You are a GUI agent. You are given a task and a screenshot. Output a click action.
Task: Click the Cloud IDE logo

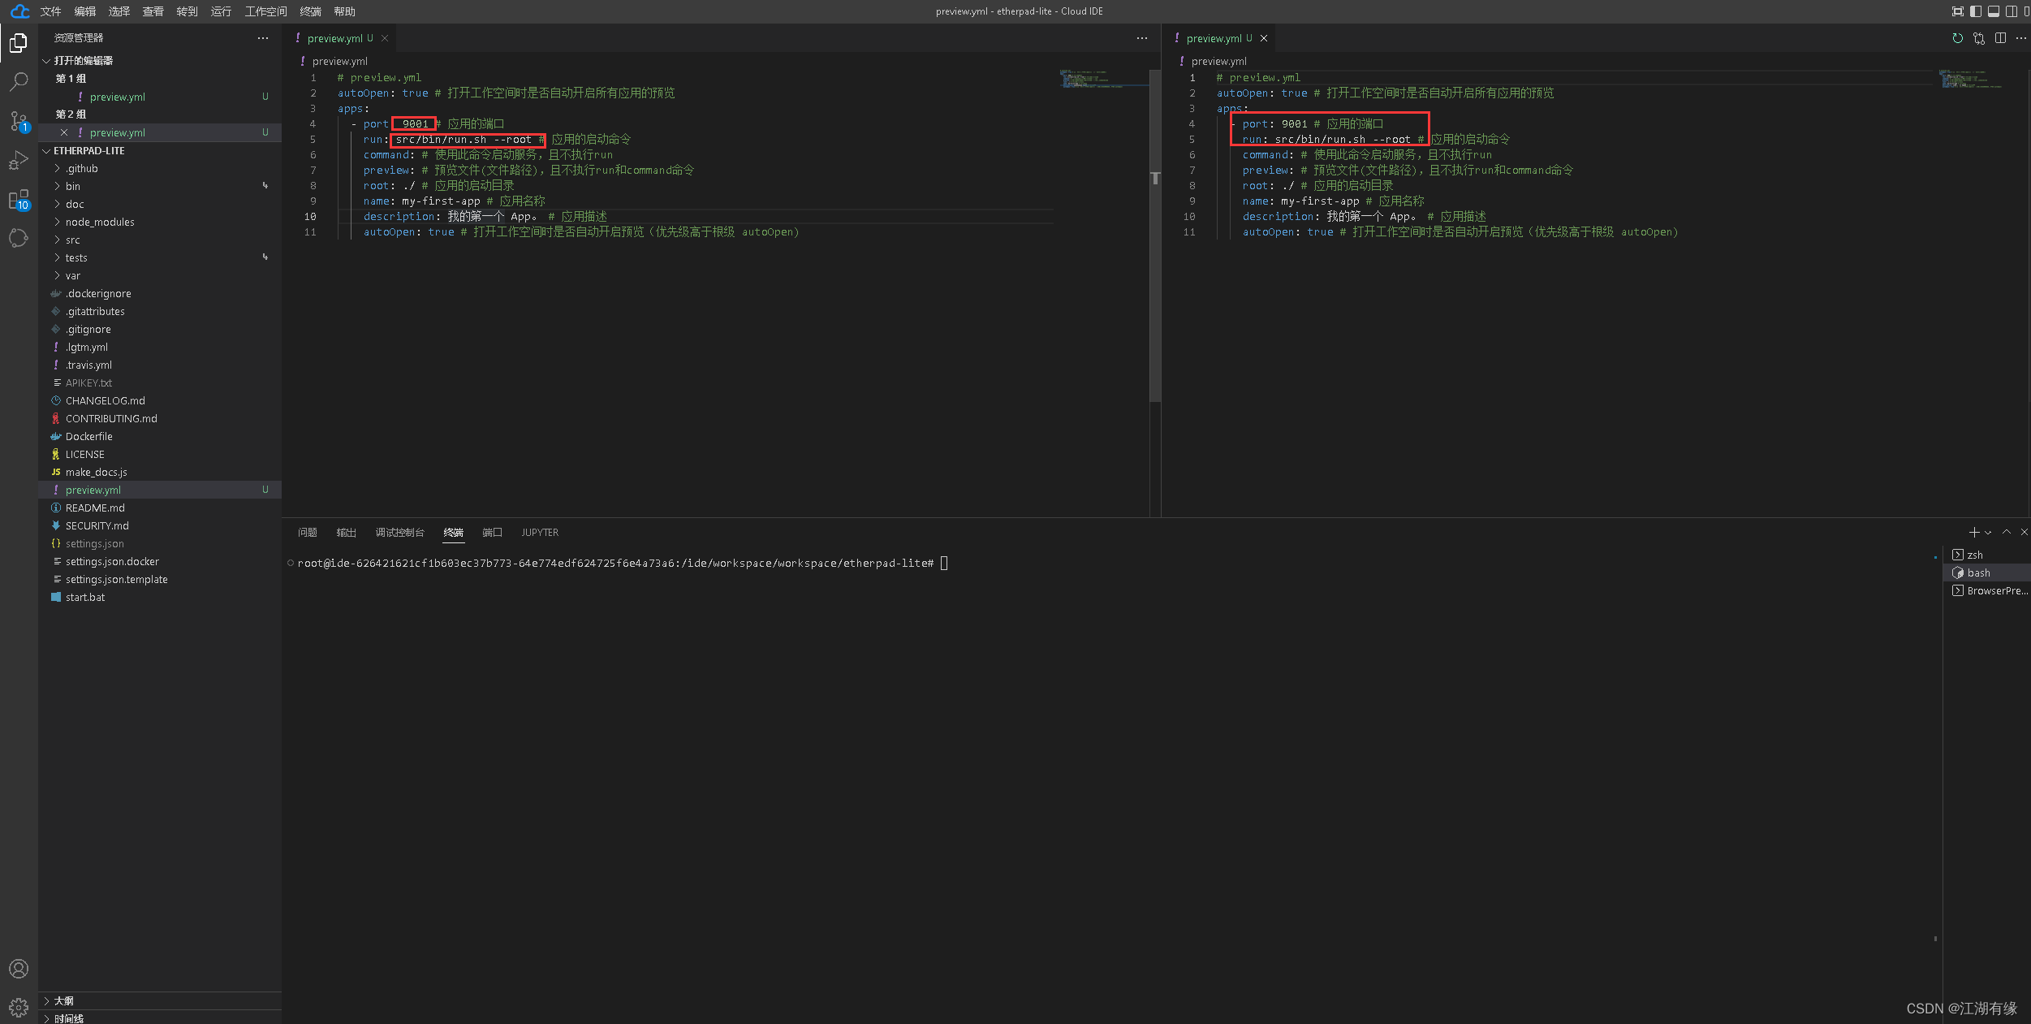(x=20, y=11)
